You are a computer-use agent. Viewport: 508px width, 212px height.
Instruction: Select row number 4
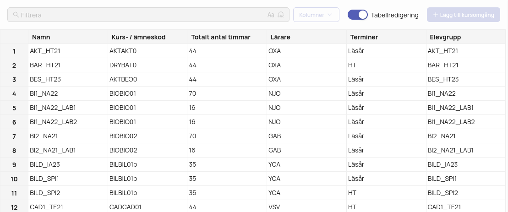coord(14,93)
